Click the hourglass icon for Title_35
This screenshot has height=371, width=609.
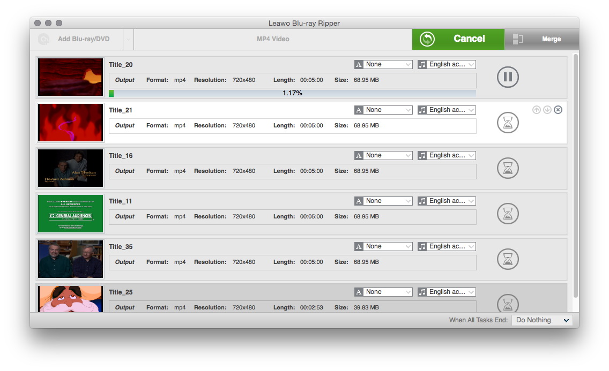click(x=507, y=260)
